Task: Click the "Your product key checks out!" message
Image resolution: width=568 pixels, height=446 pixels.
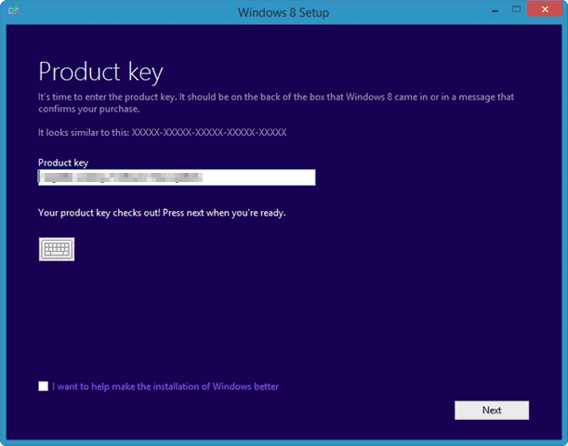Action: coord(162,213)
